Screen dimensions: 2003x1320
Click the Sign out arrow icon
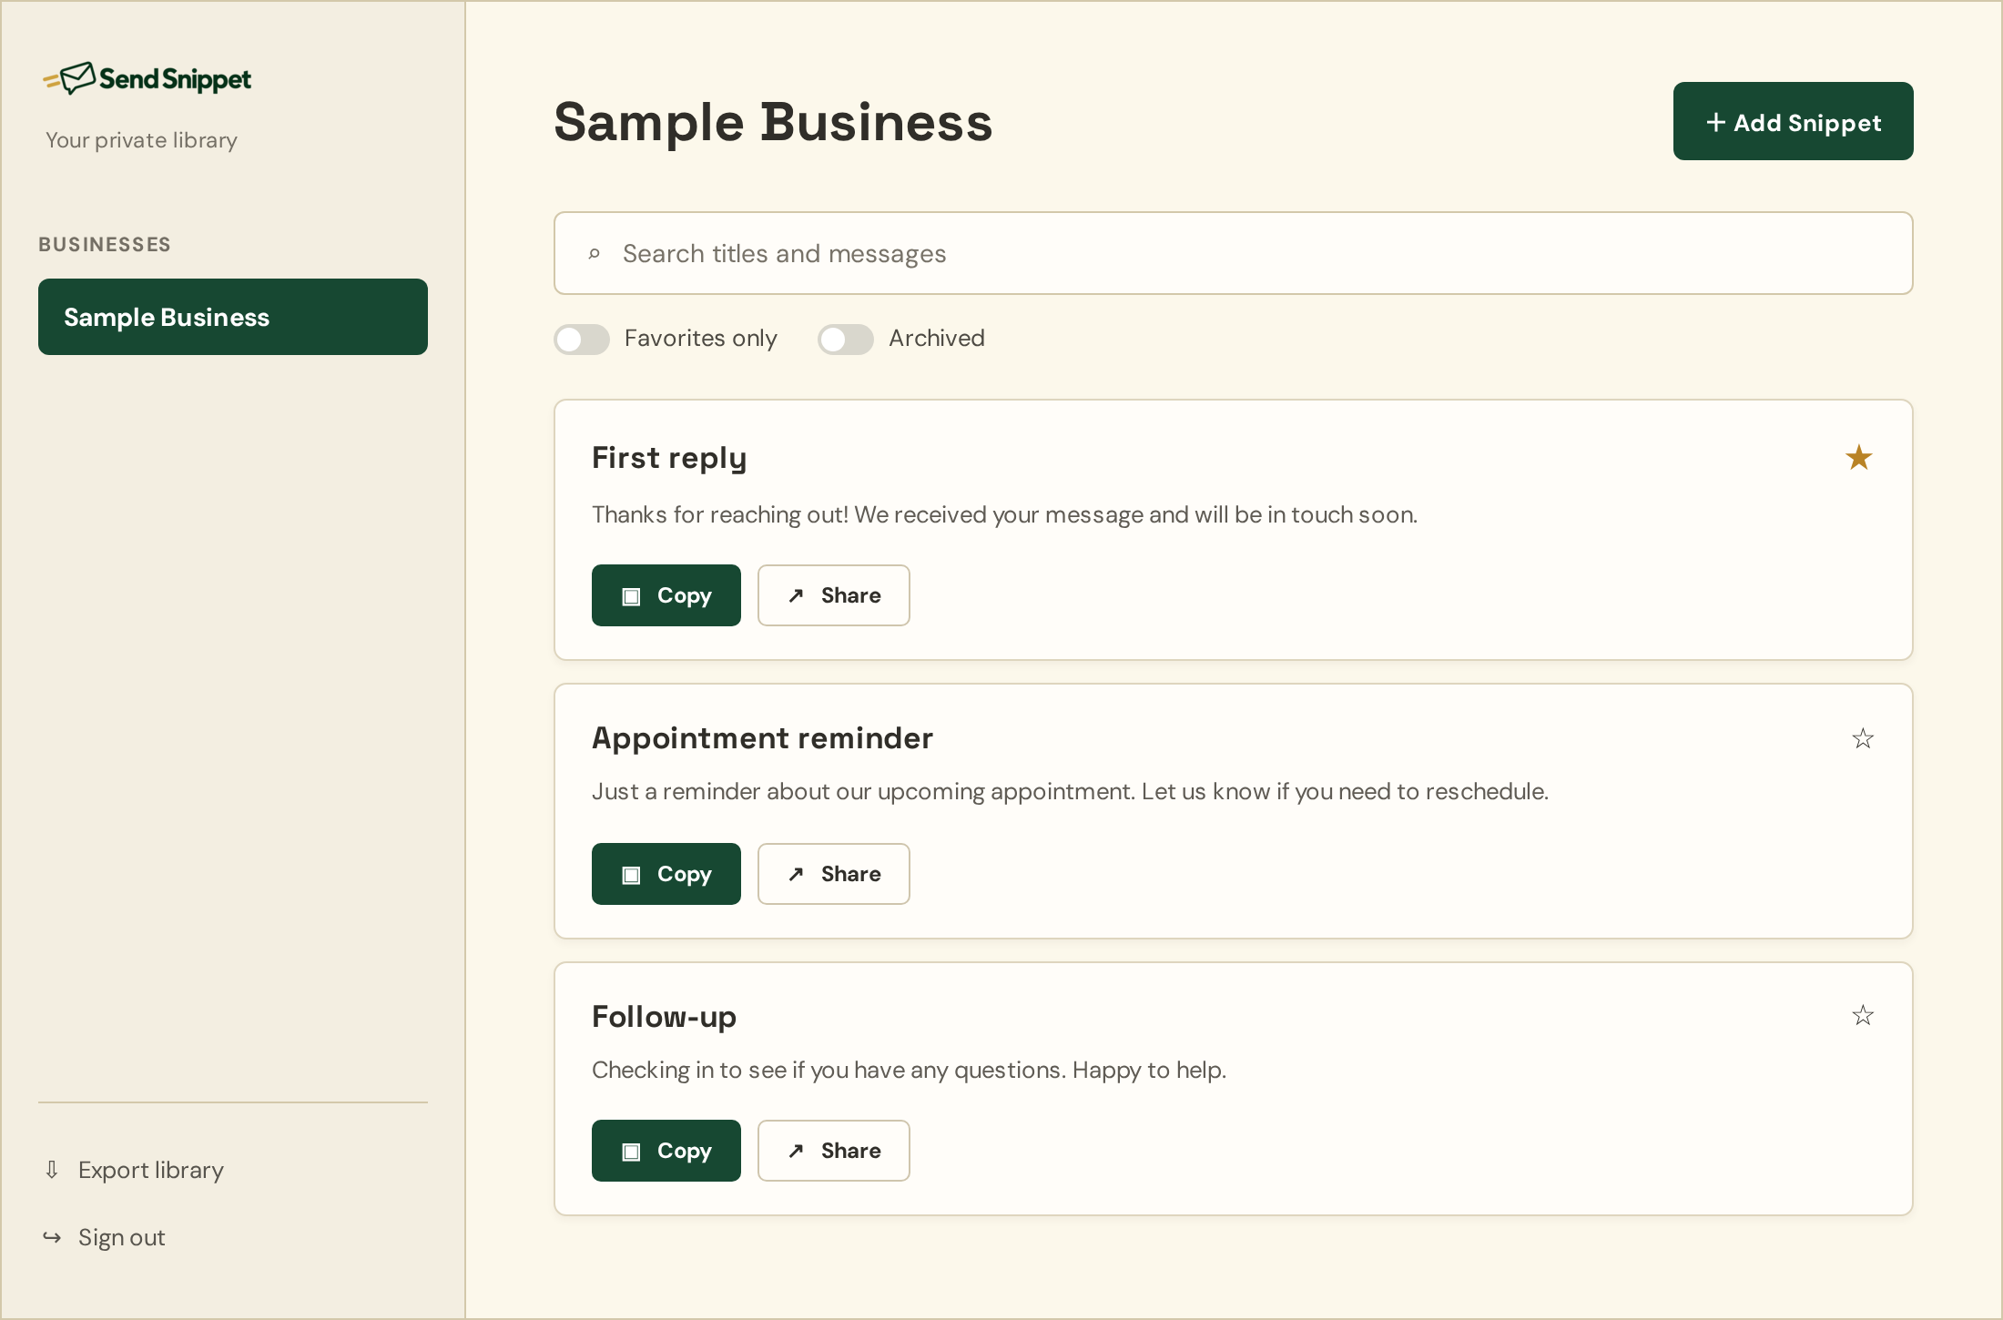[52, 1237]
